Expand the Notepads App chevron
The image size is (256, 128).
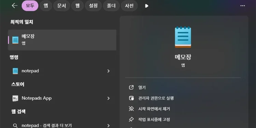click(109, 98)
